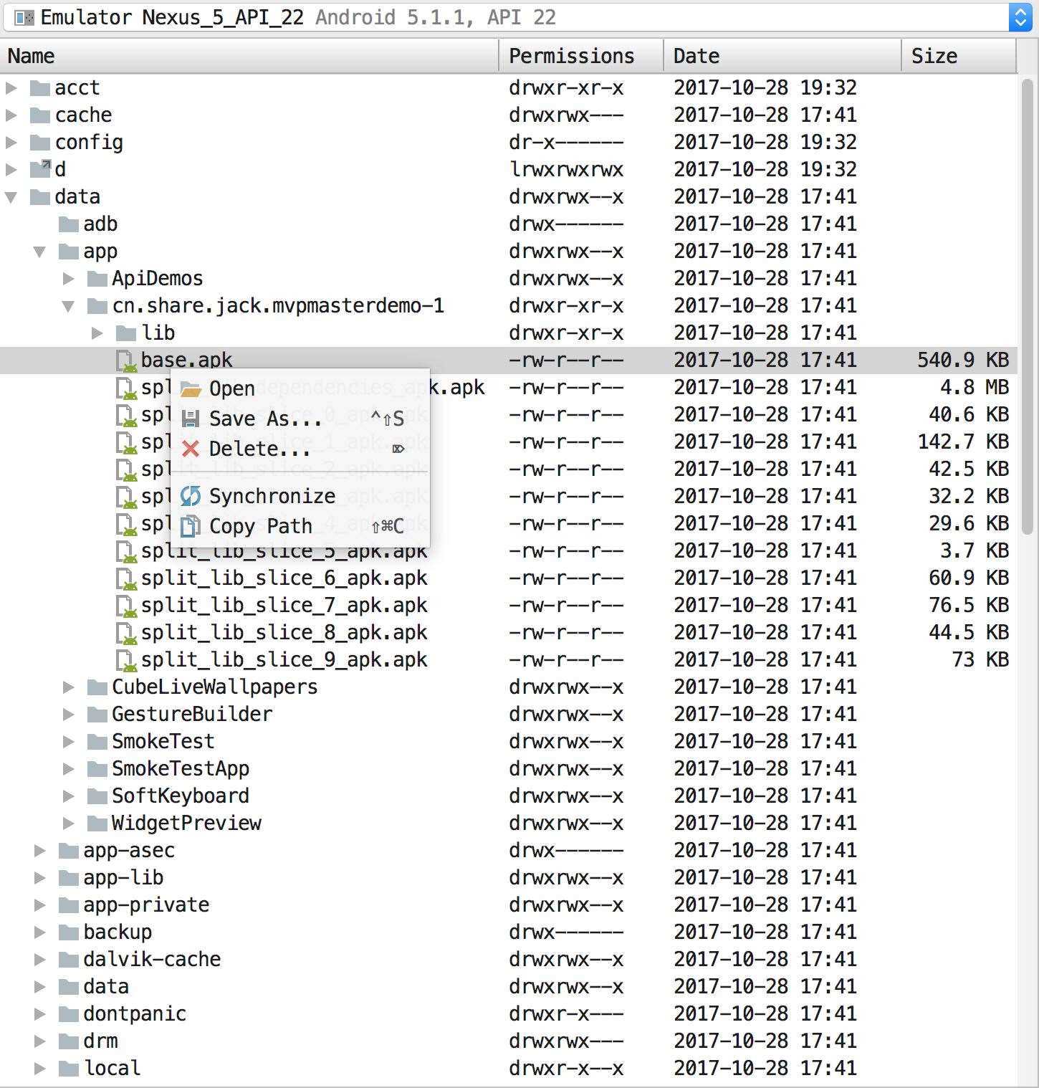1039x1088 pixels.
Task: Click the Save As floppy disk icon
Action: [x=190, y=419]
